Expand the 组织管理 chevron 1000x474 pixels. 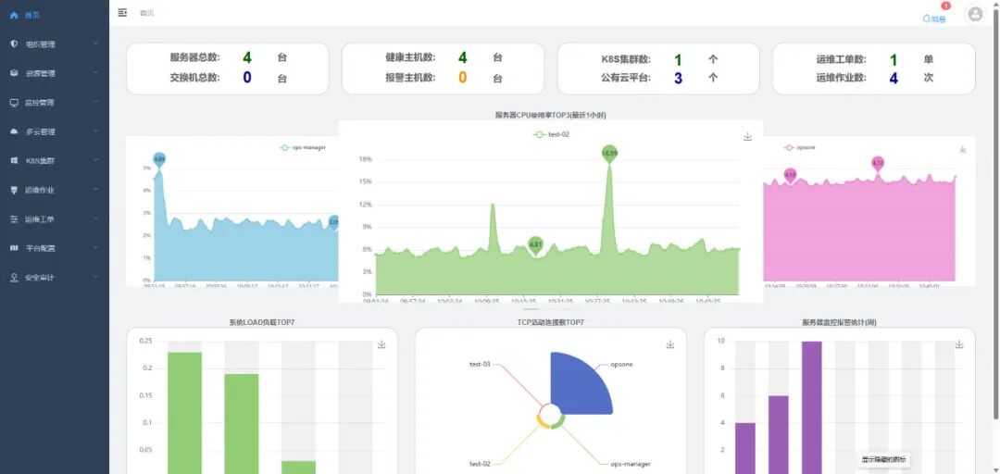(95, 44)
